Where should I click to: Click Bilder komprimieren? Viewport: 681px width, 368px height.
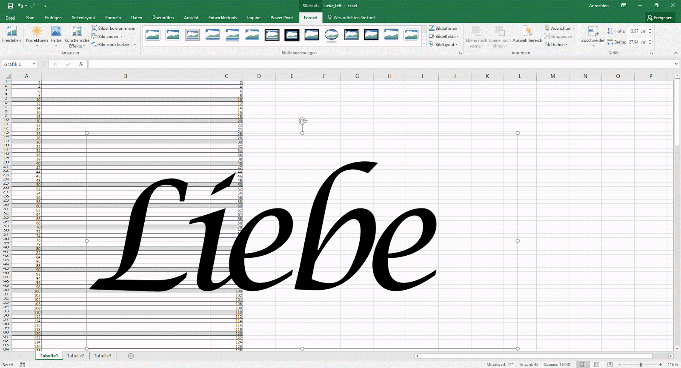tap(114, 29)
